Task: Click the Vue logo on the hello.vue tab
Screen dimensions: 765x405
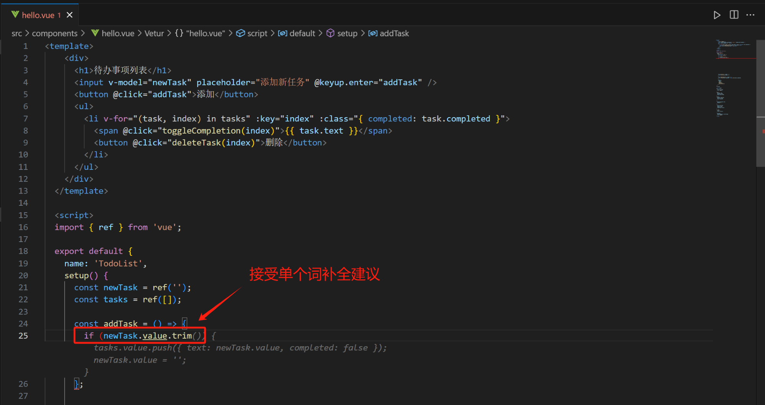Action: click(15, 15)
